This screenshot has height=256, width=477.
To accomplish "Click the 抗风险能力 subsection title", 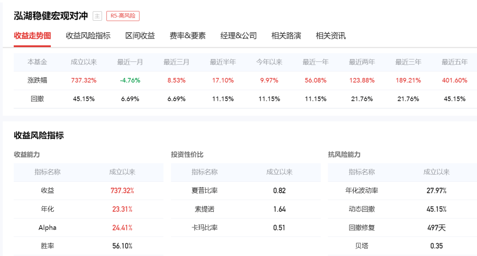I will pyautogui.click(x=344, y=155).
